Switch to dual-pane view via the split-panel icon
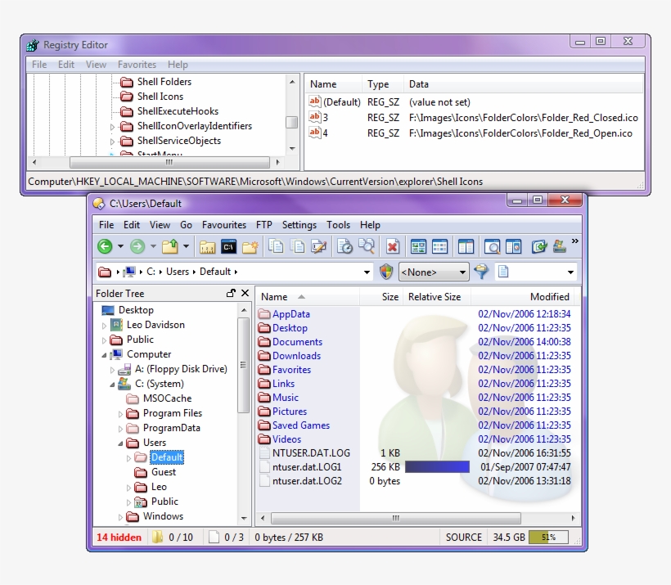 466,246
